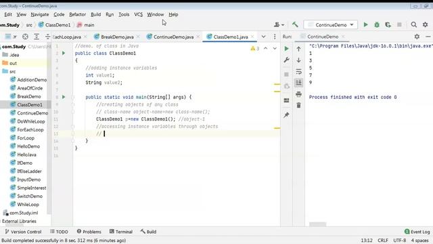
Task: Jump down the stack trace with down arrow
Action: [298, 60]
